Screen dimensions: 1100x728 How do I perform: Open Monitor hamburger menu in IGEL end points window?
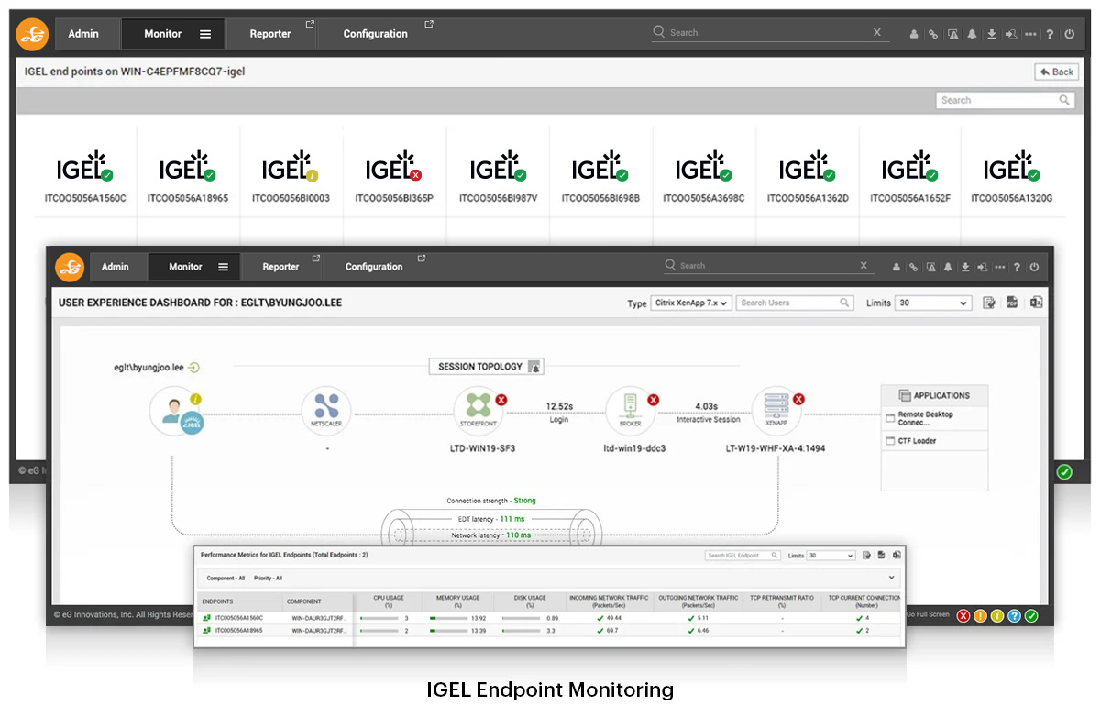tap(205, 34)
